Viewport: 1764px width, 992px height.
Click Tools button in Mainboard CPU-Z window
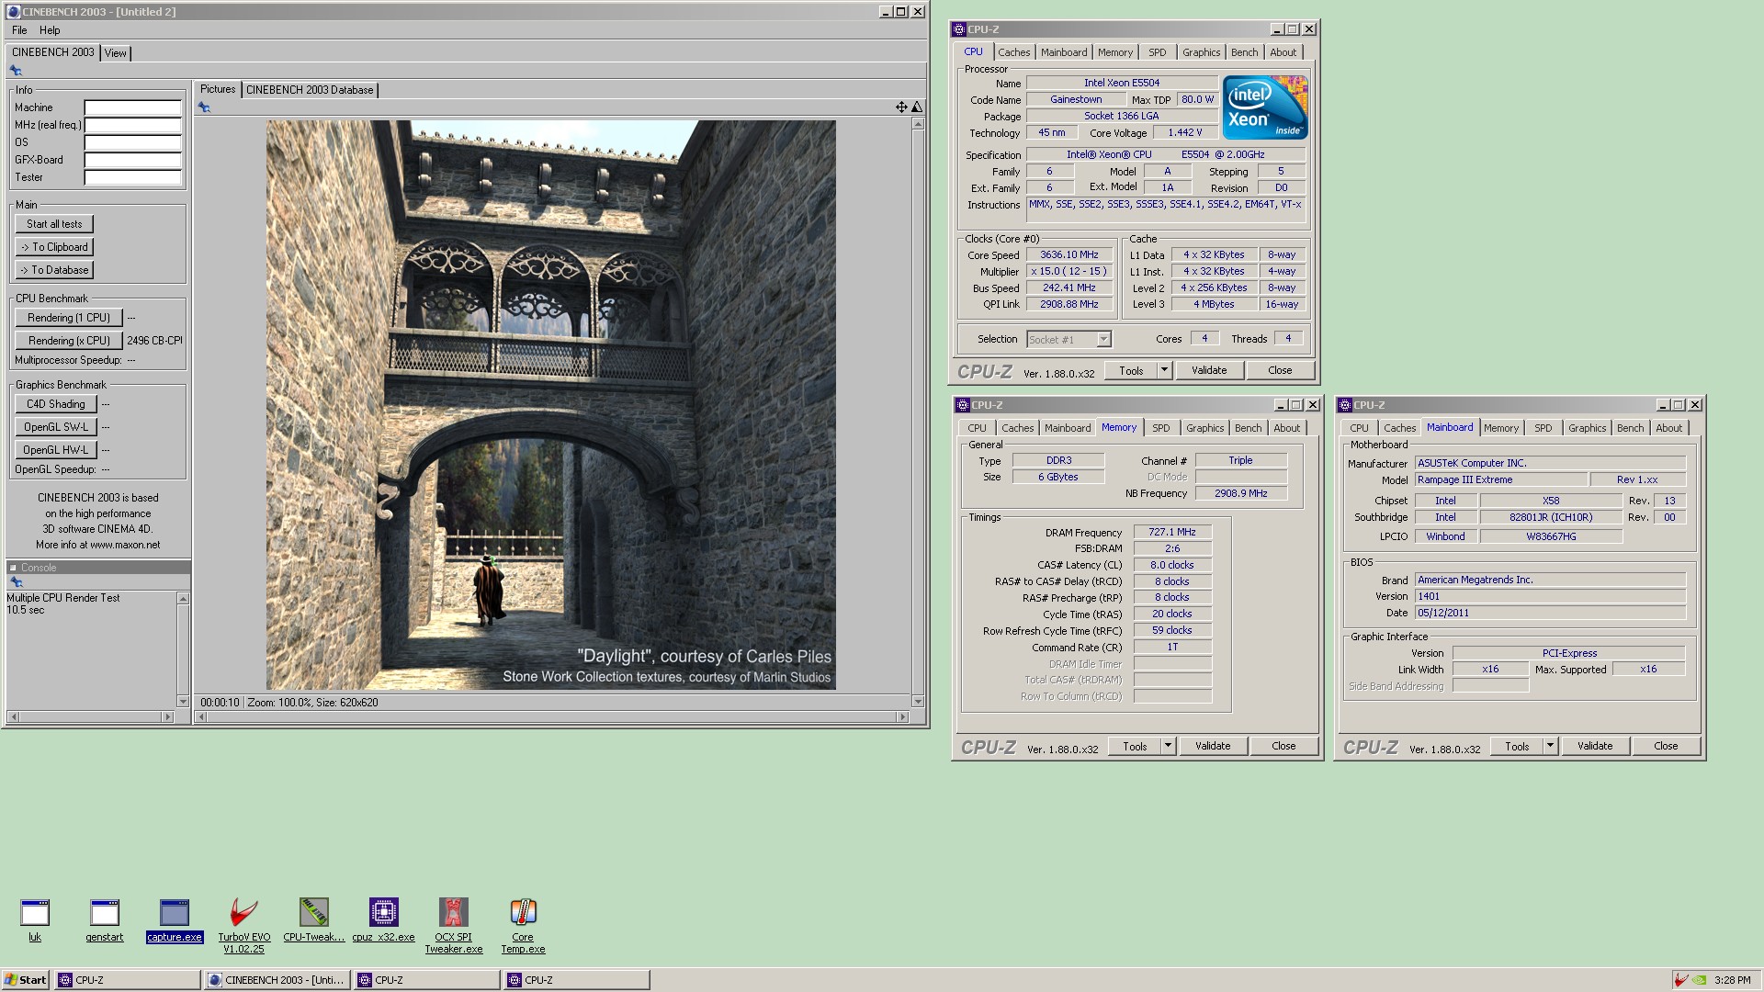point(1517,746)
